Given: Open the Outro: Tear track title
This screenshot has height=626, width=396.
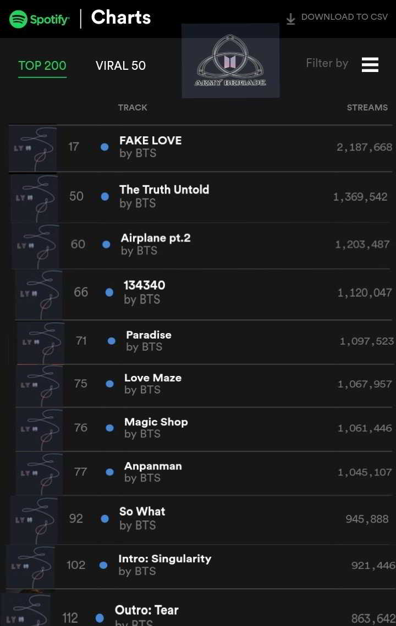Looking at the screenshot, I should pos(146,610).
